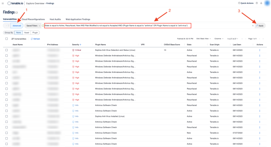Click the tenable.io logo

(x=15, y=3)
